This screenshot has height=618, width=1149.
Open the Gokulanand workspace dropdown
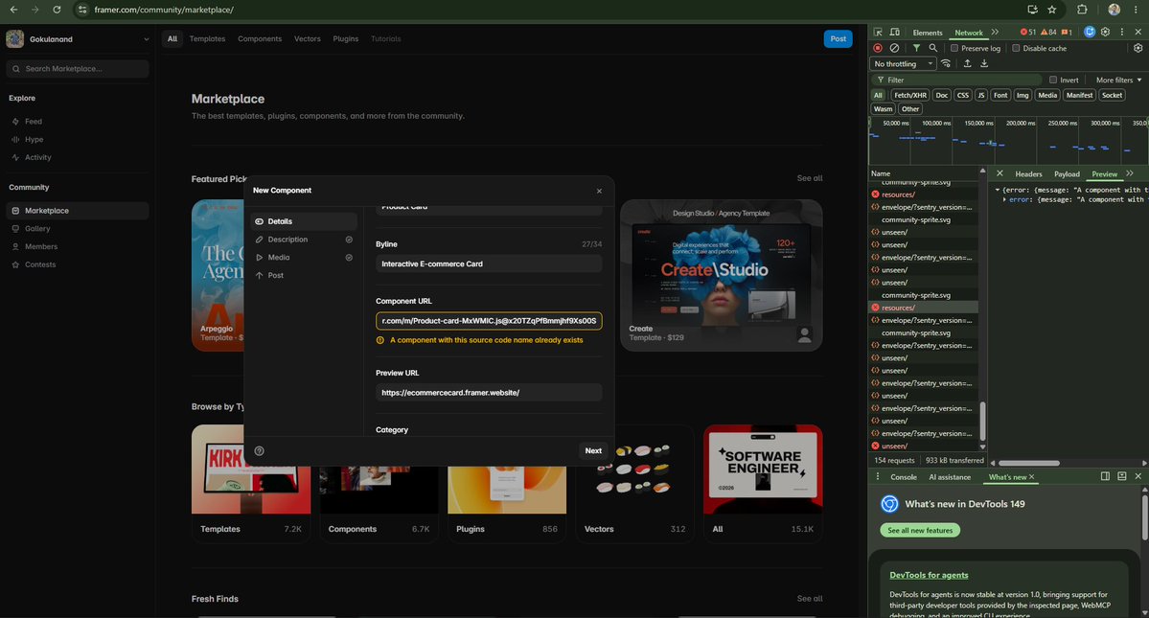77,39
